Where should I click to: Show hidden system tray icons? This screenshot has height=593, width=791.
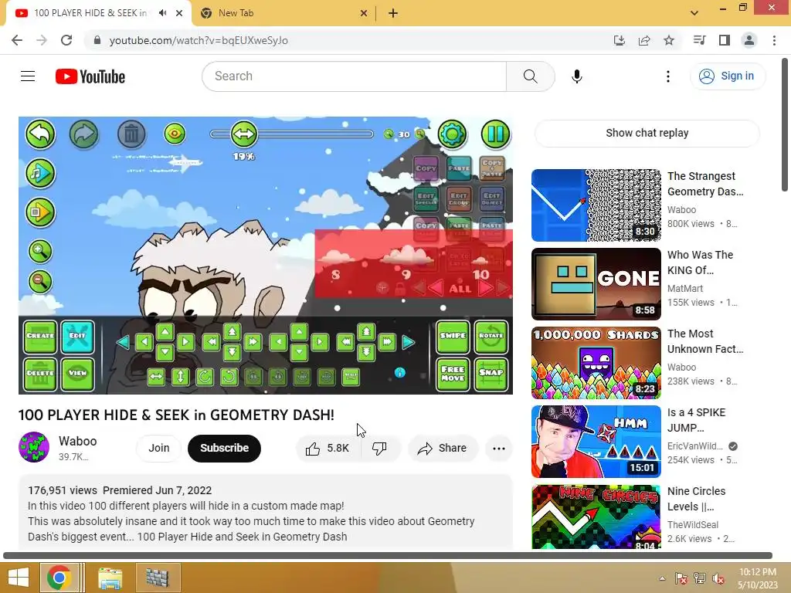662,578
